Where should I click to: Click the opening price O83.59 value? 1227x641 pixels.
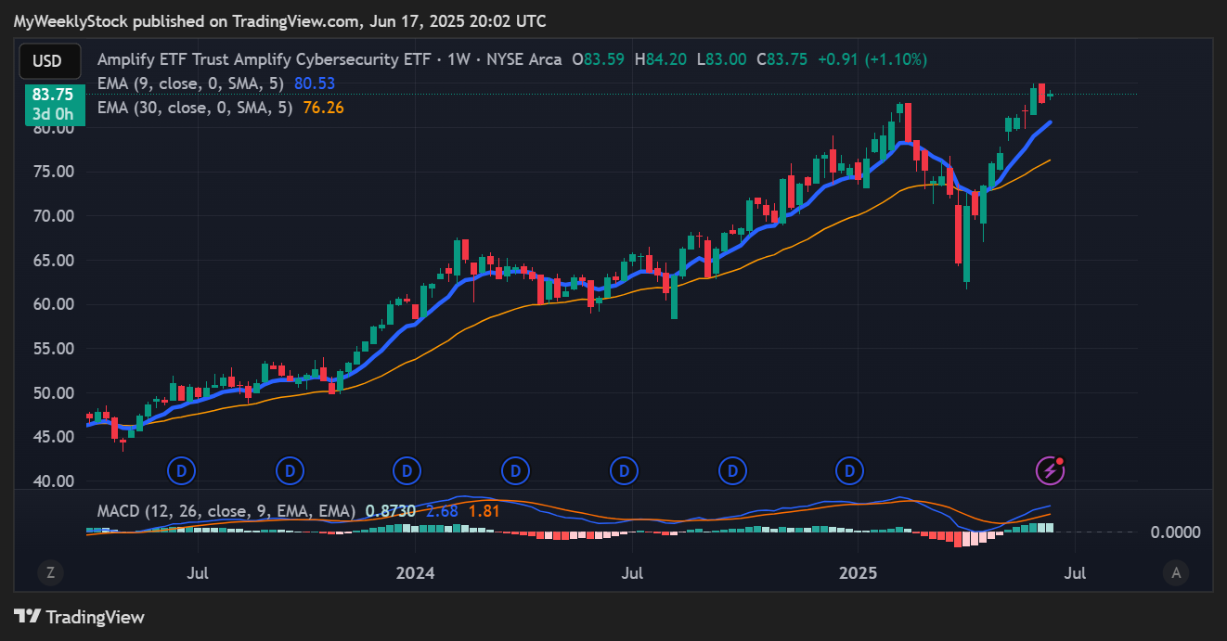599,59
